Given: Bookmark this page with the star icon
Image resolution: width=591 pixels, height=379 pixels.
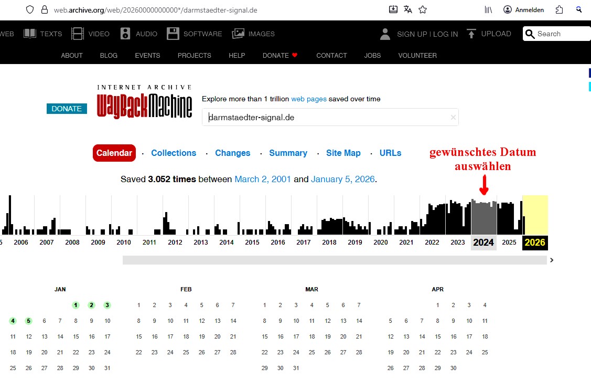Looking at the screenshot, I should pyautogui.click(x=423, y=9).
